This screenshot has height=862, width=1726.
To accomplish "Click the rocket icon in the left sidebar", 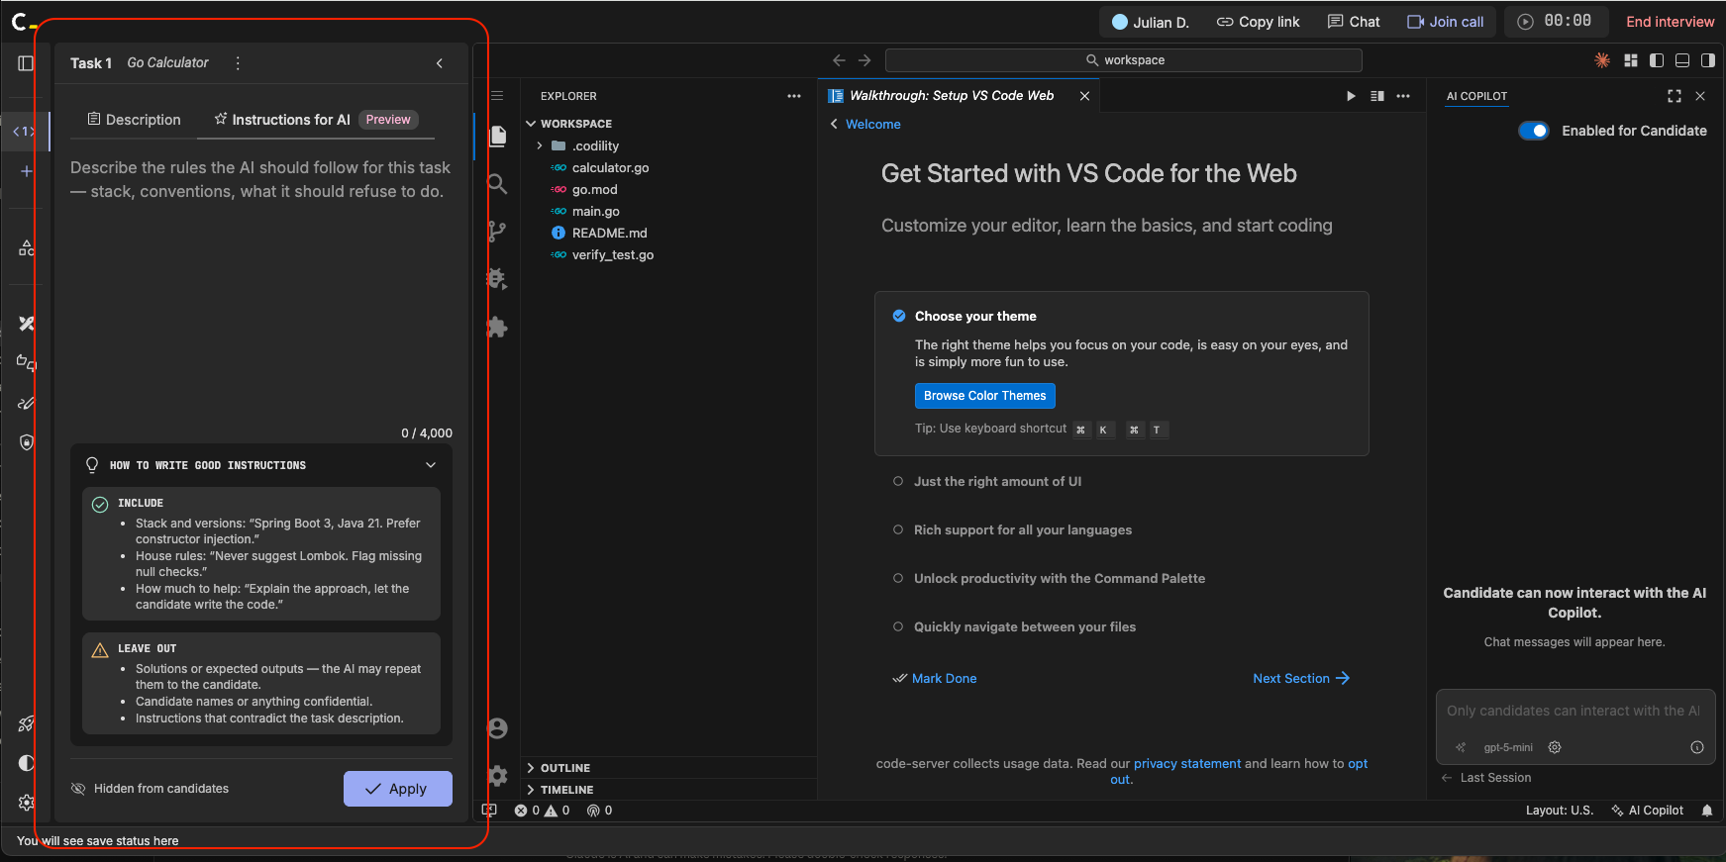I will pyautogui.click(x=27, y=724).
